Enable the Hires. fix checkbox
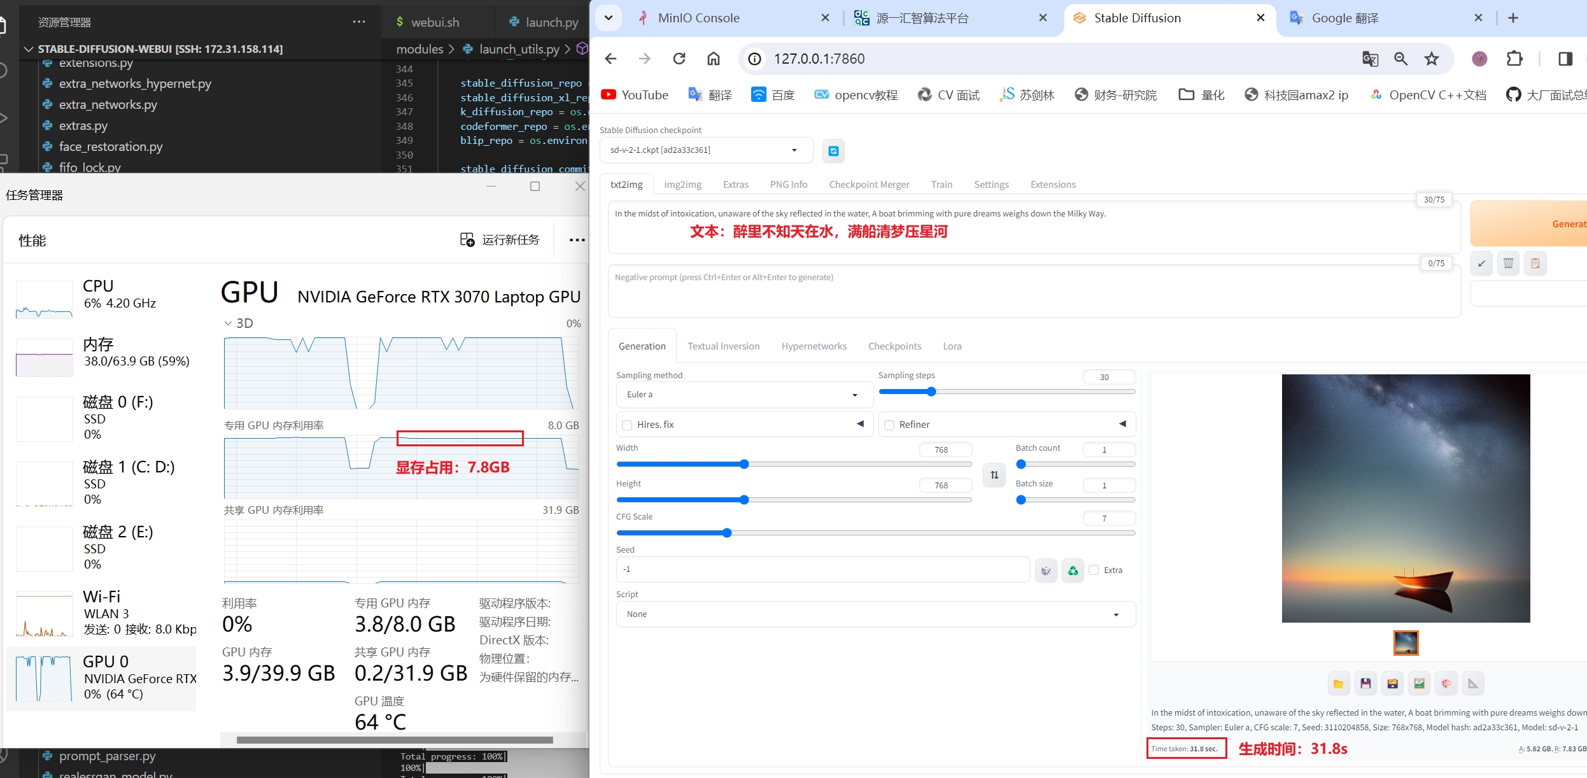 [627, 425]
